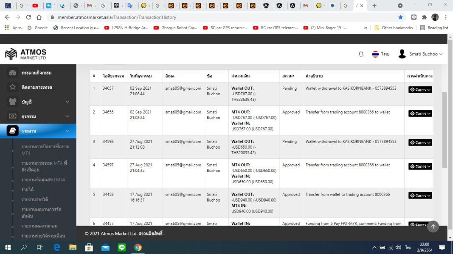Viewport: 453px width, 254px height.
Task: Open the notification bell icon
Action: coord(361,54)
